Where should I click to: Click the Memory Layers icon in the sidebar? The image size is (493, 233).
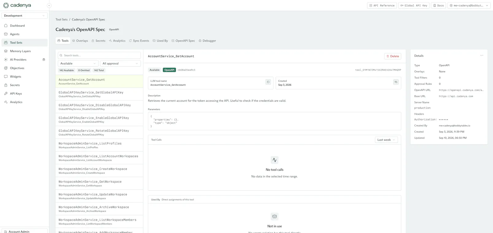coord(6,51)
